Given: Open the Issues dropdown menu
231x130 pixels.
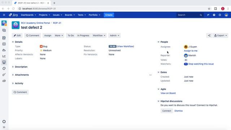Looking at the screenshot, I should pyautogui.click(x=57, y=15).
